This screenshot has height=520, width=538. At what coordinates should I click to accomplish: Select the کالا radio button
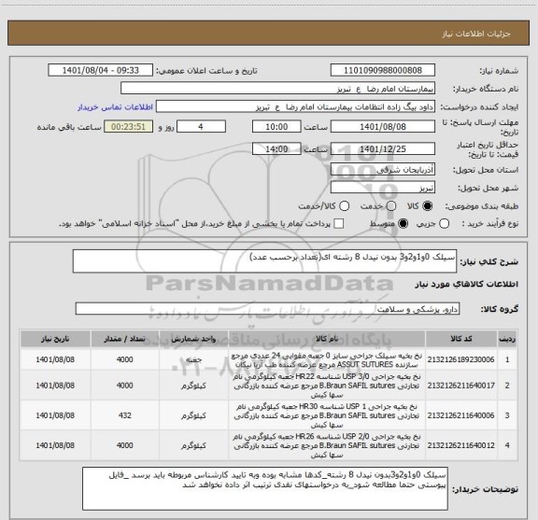coord(428,206)
